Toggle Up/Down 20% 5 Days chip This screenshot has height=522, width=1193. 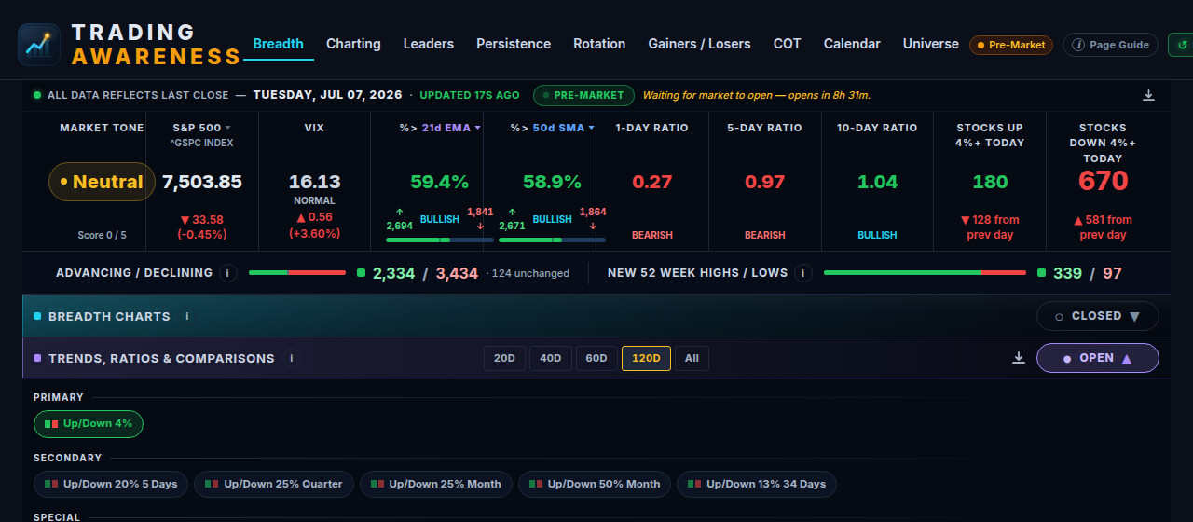tap(111, 484)
